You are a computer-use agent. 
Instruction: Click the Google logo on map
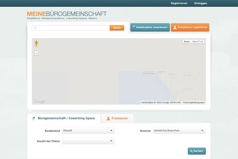[39, 101]
